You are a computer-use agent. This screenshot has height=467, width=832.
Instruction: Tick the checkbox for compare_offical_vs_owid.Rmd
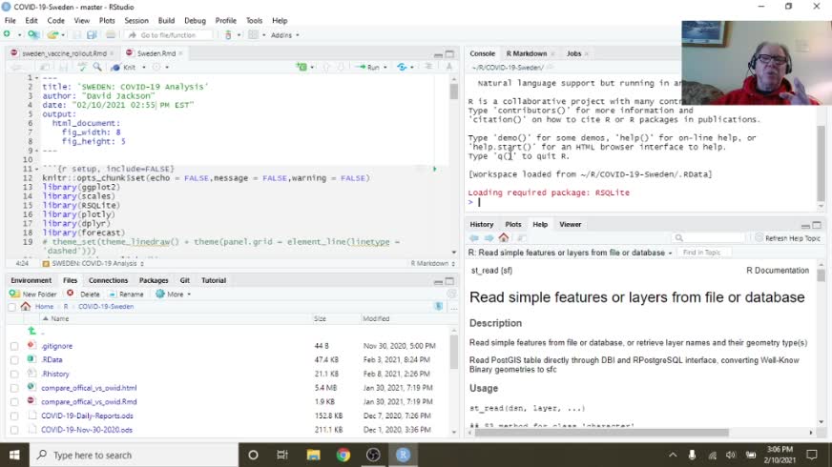click(x=14, y=402)
